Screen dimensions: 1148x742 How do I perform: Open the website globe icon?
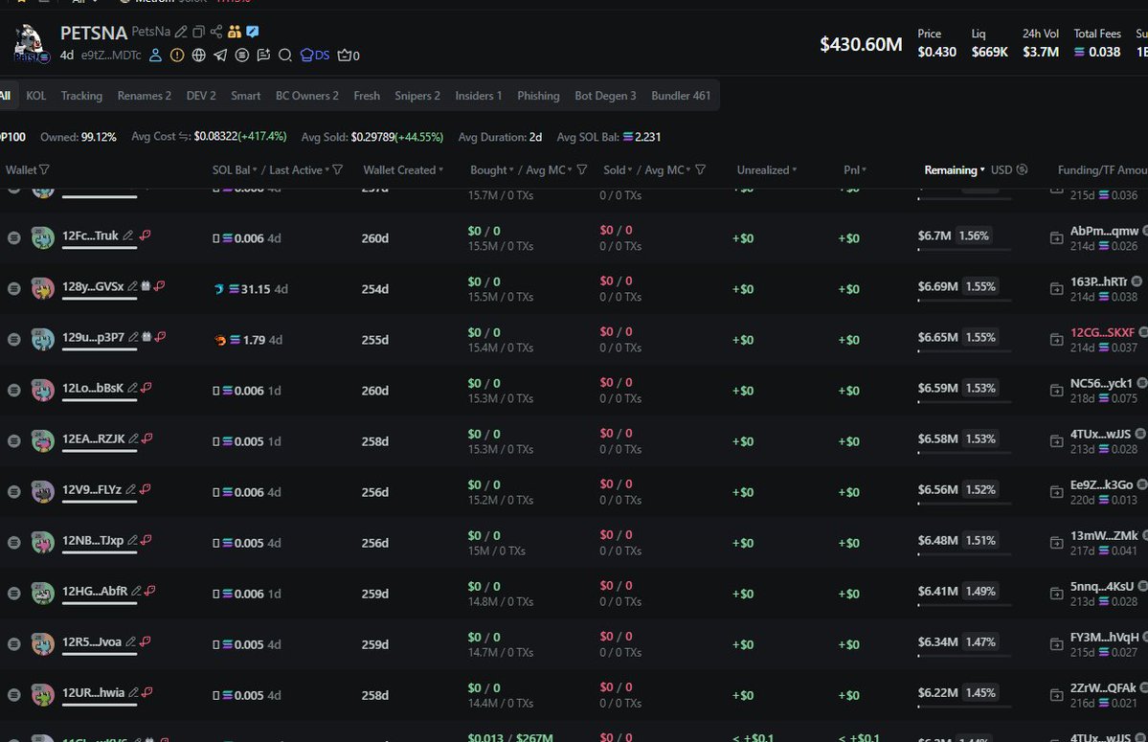pos(199,56)
